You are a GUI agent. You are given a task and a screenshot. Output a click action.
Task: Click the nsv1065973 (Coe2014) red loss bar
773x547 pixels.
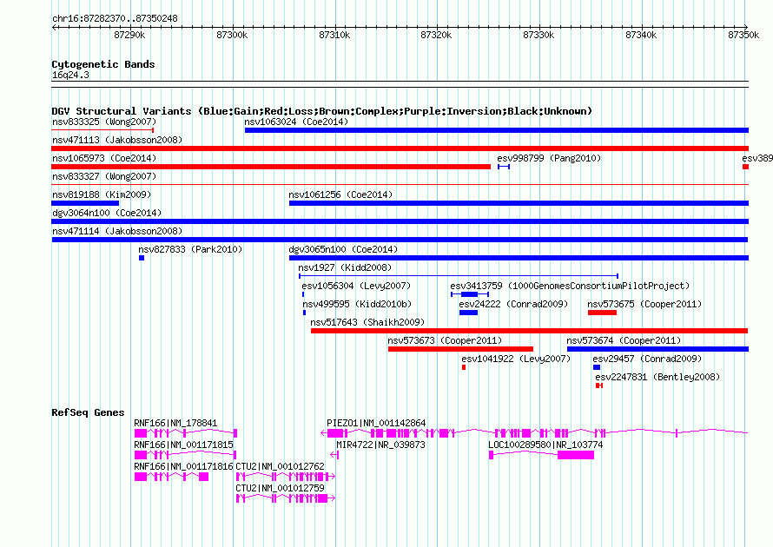[x=271, y=167]
